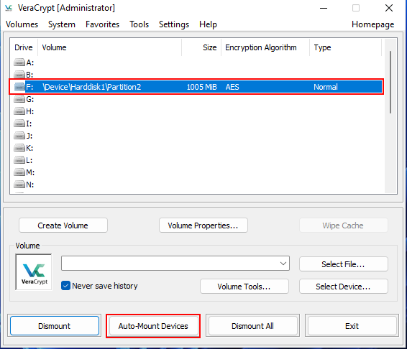Screen dimensions: 407x349
Task: Click the Type column header
Action: click(345, 47)
